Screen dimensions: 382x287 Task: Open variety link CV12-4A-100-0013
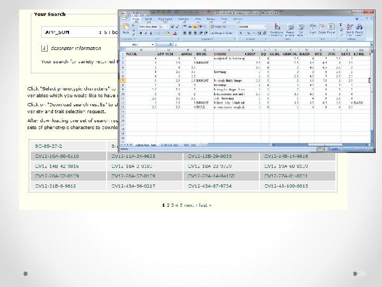[x=286, y=186]
